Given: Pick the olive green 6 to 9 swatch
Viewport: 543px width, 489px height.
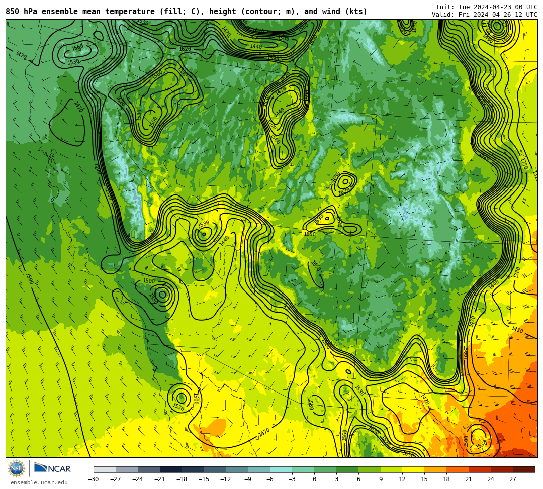Looking at the screenshot, I should click(370, 469).
